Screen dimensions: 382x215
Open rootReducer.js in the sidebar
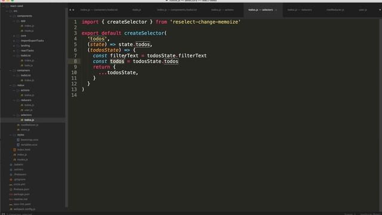(x=29, y=125)
